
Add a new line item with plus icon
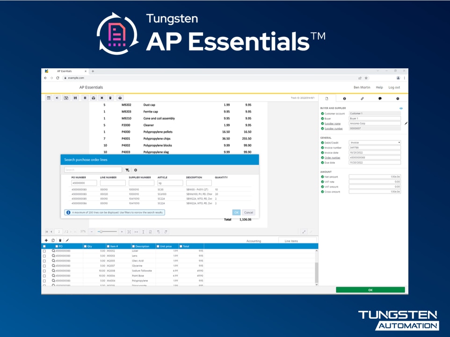(46, 240)
